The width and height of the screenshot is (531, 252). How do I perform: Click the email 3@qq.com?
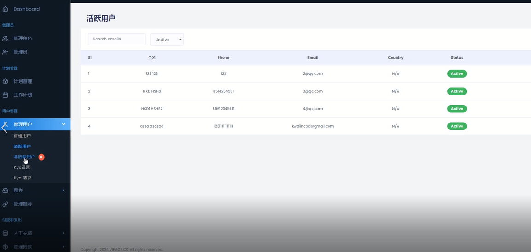coord(312,91)
